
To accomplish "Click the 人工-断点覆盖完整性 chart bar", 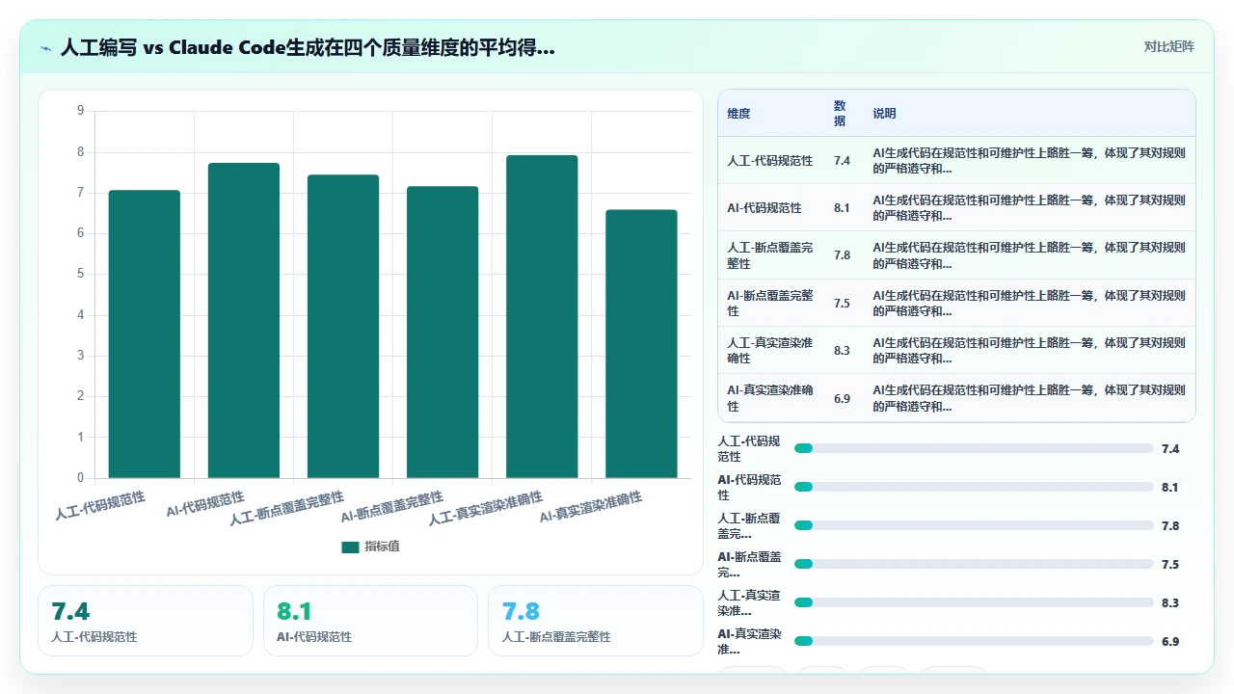I will click(343, 326).
